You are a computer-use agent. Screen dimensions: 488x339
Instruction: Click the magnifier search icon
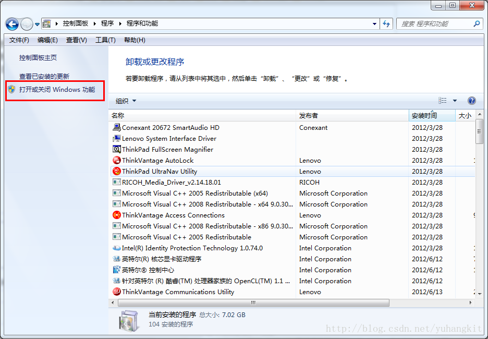point(477,23)
